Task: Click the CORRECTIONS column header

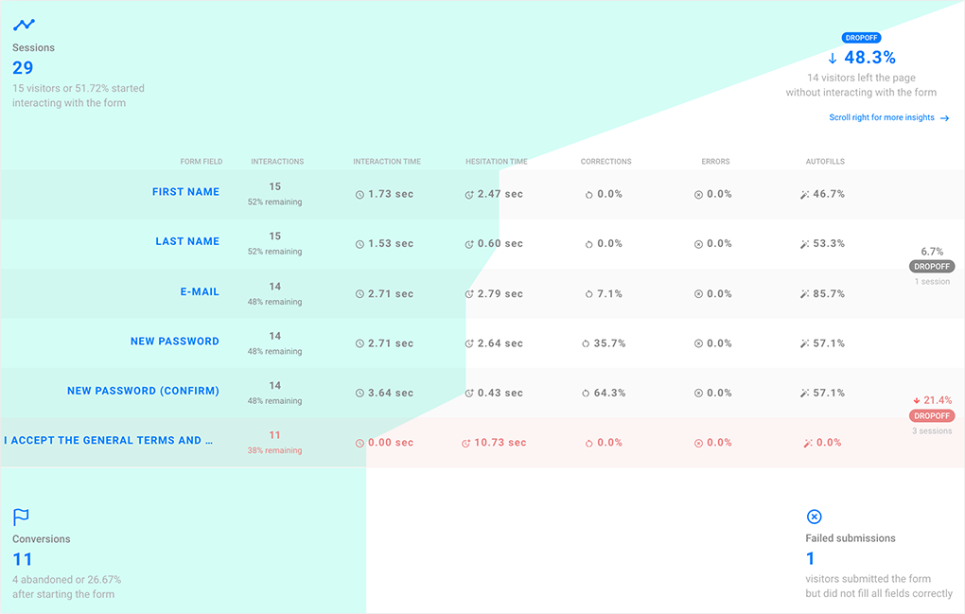Action: coord(605,162)
